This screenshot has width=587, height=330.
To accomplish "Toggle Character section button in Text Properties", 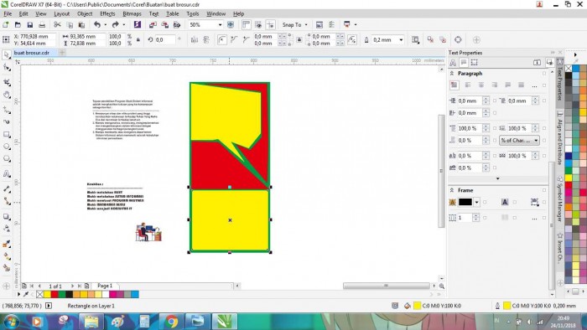I will point(453,63).
